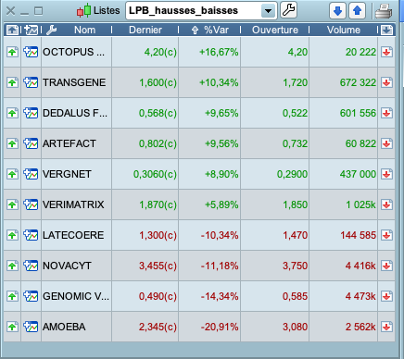The width and height of the screenshot is (404, 359).
Task: Sort by the Volume column header
Action: [344, 30]
